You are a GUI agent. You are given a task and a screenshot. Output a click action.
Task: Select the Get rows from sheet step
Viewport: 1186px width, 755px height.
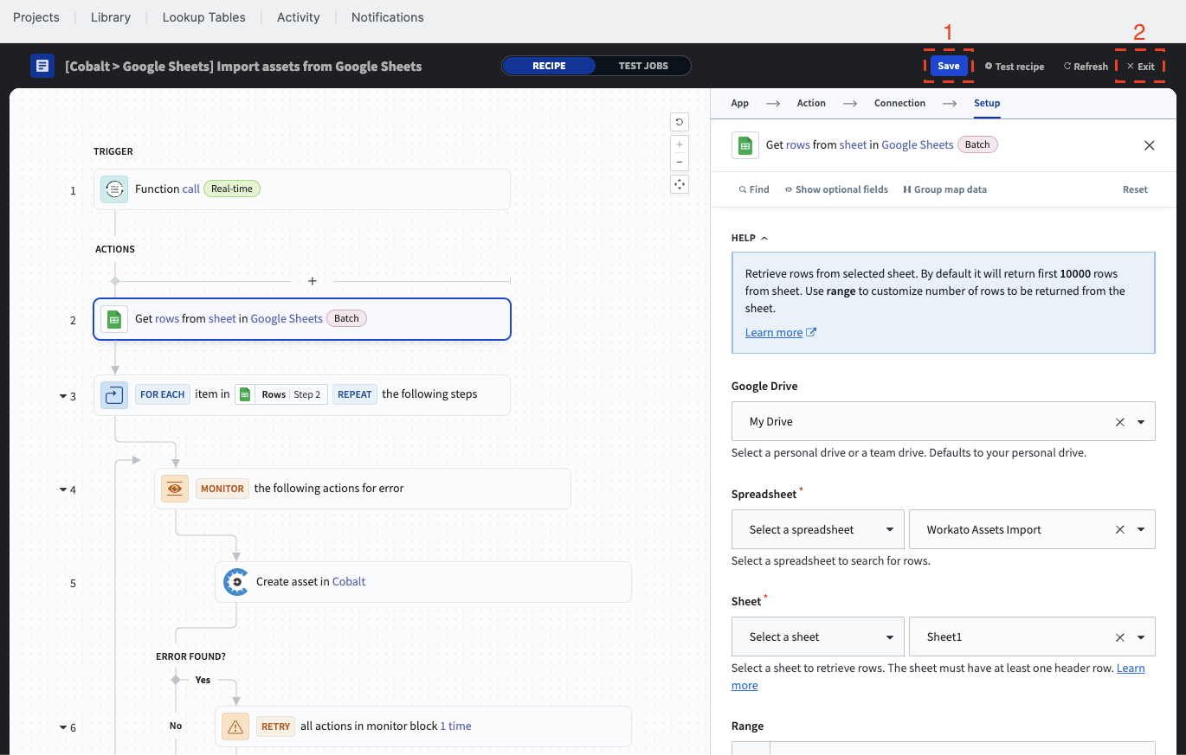(x=302, y=319)
